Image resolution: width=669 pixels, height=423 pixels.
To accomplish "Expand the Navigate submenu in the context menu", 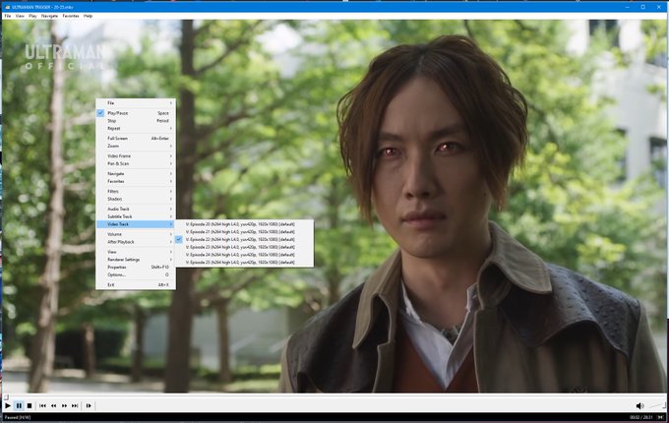I will (136, 173).
